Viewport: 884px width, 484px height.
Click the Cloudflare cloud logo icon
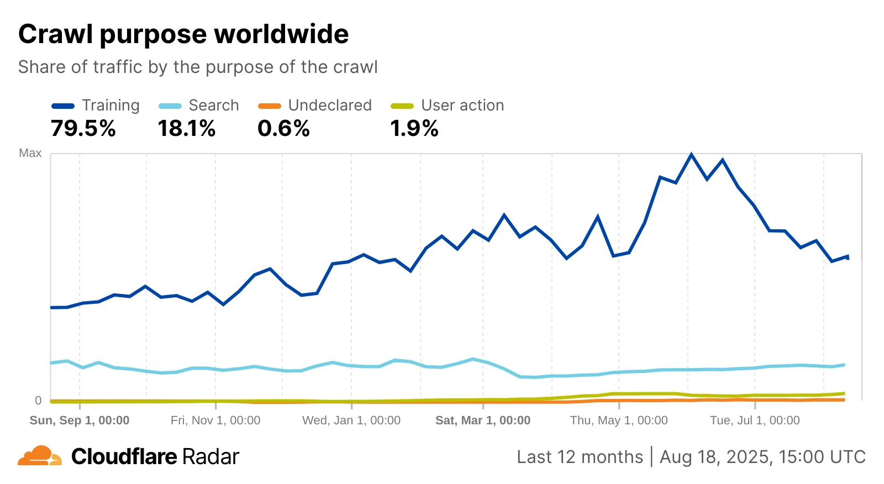(x=40, y=456)
